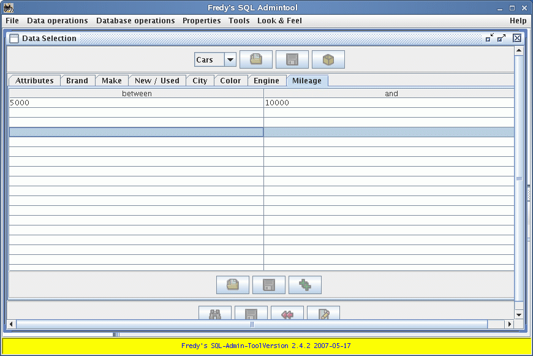Click the floppy disk icon beside Cars dropdown
Image resolution: width=533 pixels, height=356 pixels.
coord(292,59)
